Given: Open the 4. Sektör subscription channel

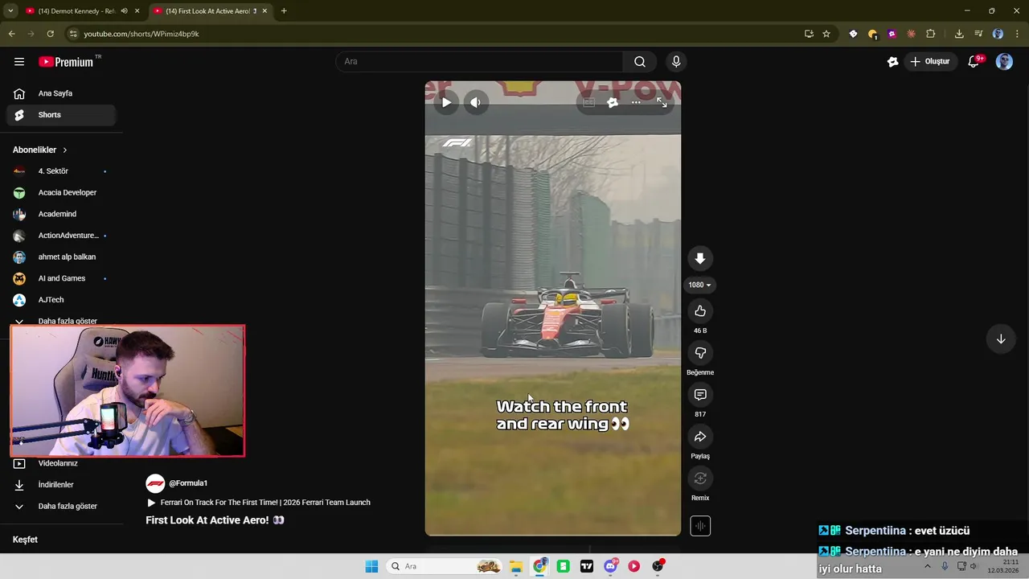Looking at the screenshot, I should (61, 171).
